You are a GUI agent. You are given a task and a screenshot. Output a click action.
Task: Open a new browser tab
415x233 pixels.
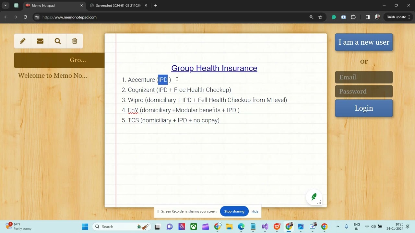tap(156, 6)
